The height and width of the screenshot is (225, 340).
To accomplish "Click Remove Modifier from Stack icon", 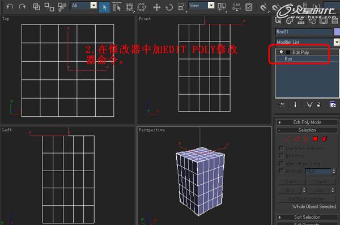I will point(318,105).
